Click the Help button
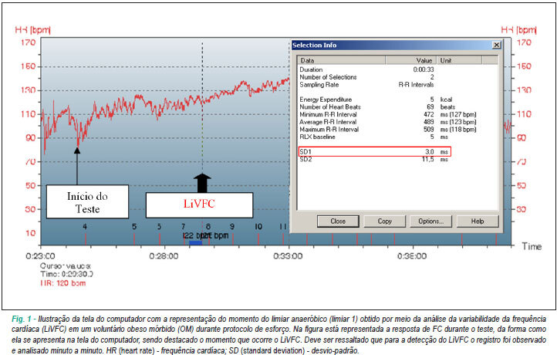Viewport: 557px width, 355px height. [x=478, y=221]
